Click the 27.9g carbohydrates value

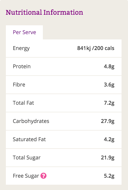click(x=107, y=121)
